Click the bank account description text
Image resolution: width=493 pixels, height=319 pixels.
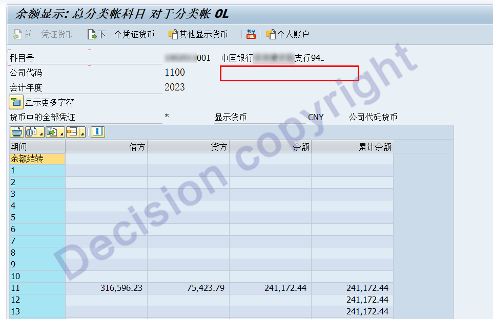pyautogui.click(x=273, y=58)
